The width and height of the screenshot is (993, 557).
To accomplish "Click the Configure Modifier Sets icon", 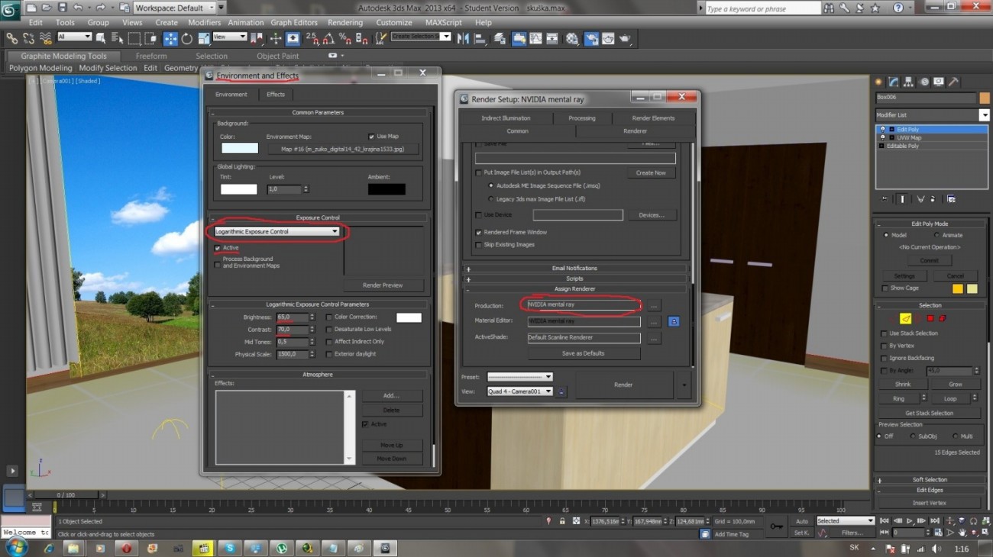I will tap(951, 199).
